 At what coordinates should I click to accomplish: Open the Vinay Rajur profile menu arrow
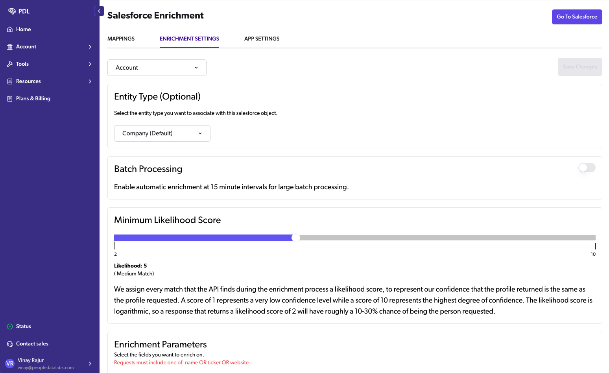[90, 364]
